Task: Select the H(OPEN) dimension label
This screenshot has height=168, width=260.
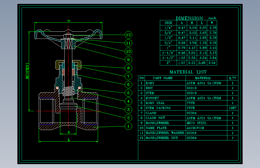Action: click(27, 71)
